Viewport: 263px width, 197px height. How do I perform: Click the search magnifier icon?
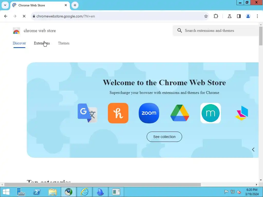[180, 31]
